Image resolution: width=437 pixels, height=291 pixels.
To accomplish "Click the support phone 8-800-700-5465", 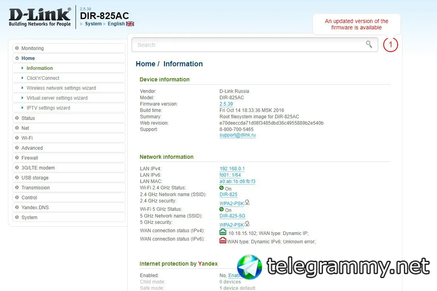I will click(x=236, y=129).
